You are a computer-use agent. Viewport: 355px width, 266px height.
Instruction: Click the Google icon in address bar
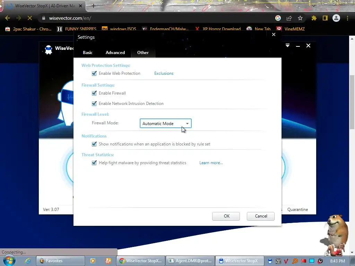click(278, 18)
